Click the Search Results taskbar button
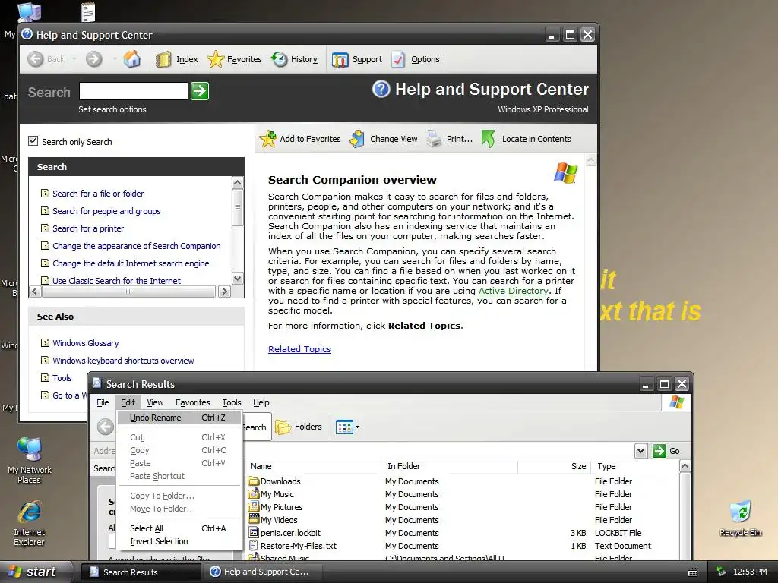The width and height of the screenshot is (778, 583). (x=141, y=572)
